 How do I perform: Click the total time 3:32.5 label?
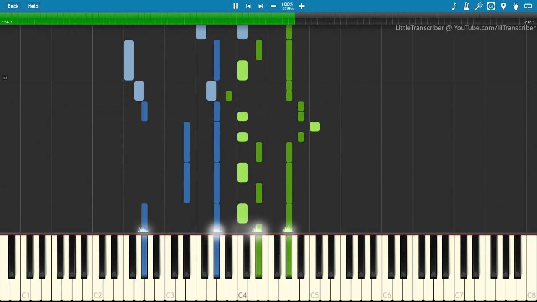click(x=529, y=22)
